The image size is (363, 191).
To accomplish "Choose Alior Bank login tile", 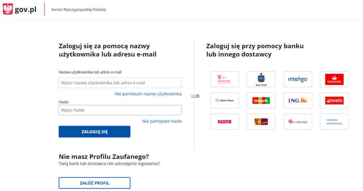I will tap(261, 122).
